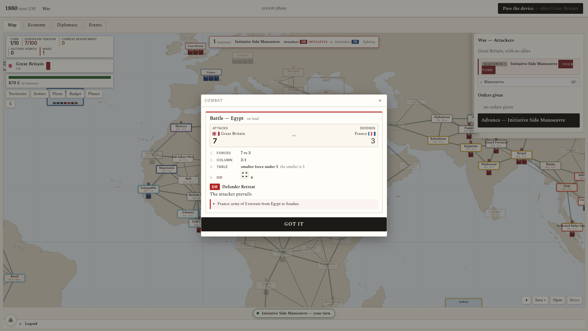588x331 pixels.
Task: Switch to the Map tab
Action: [x=12, y=25]
